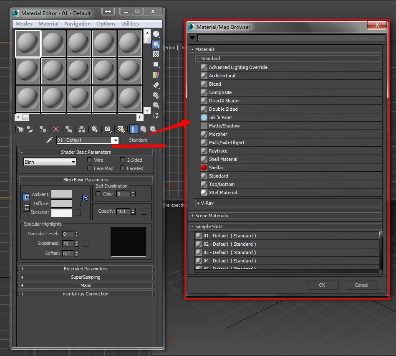The width and height of the screenshot is (396, 356).
Task: Expand the Maps rollout
Action: (x=86, y=285)
